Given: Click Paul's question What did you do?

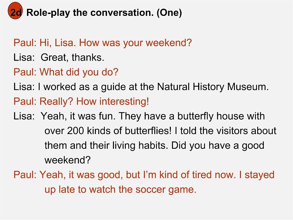Looking at the screenshot, I should 79,72.
